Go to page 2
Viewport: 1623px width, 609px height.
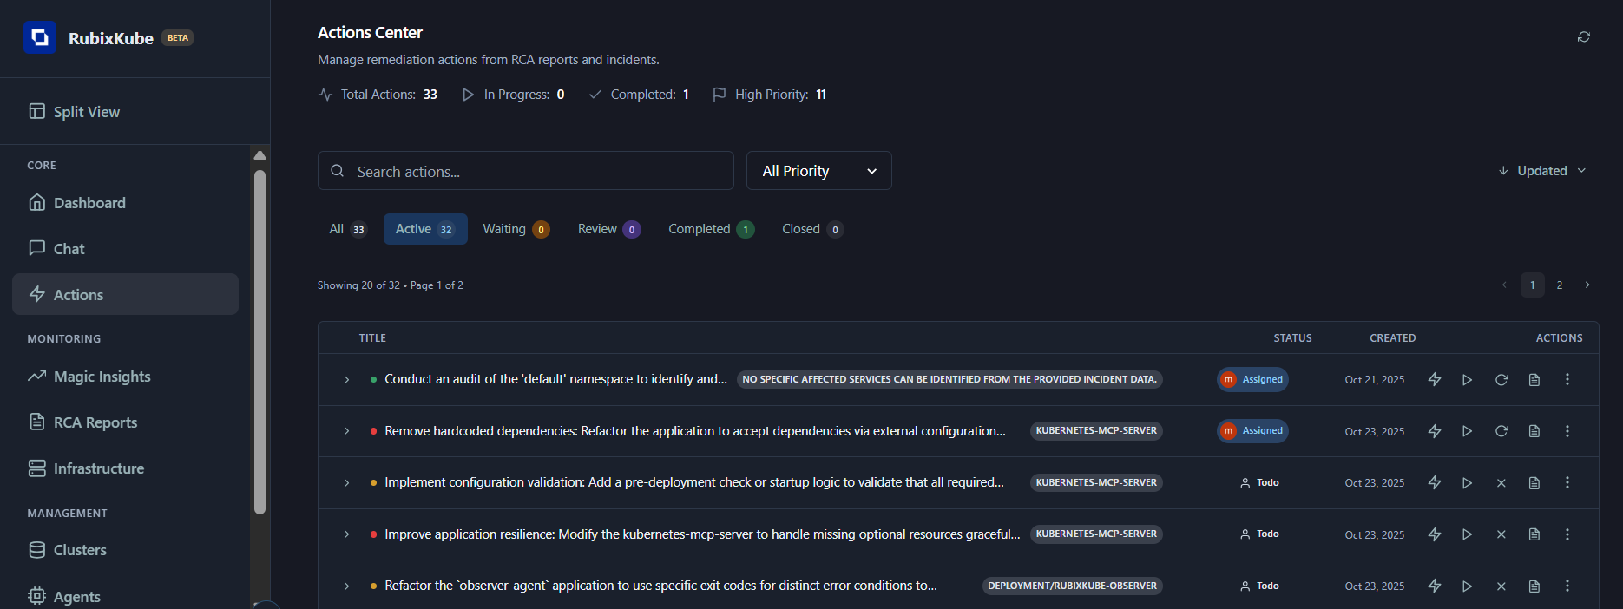point(1560,285)
